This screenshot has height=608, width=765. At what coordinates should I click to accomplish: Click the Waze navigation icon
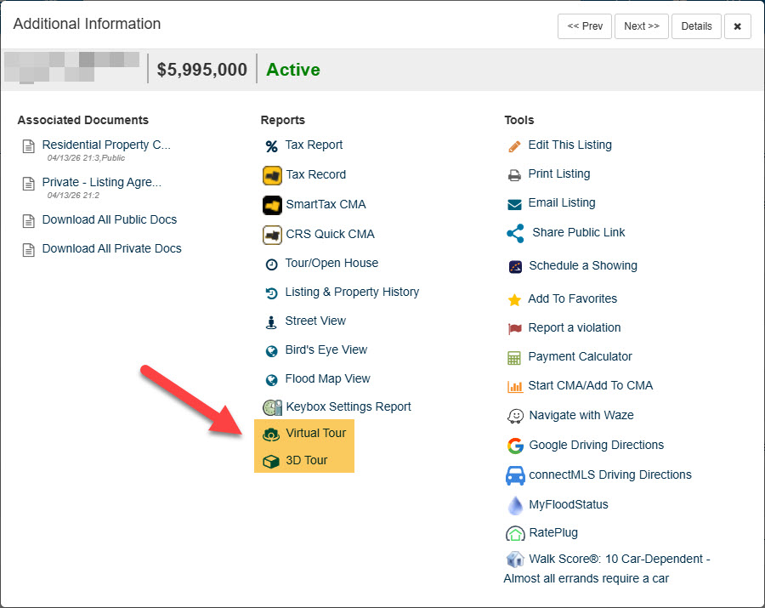click(x=515, y=416)
